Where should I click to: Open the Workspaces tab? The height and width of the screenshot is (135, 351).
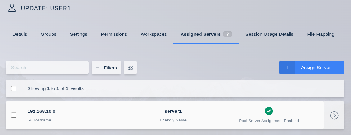tap(154, 34)
